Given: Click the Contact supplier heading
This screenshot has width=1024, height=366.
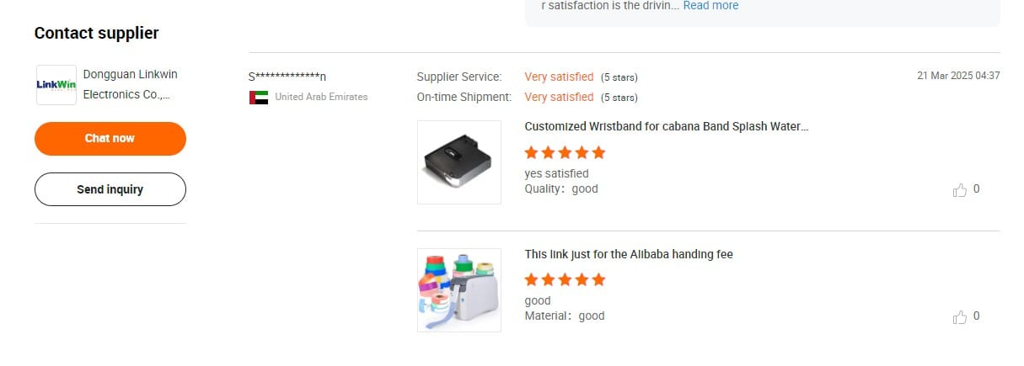Looking at the screenshot, I should pyautogui.click(x=97, y=34).
